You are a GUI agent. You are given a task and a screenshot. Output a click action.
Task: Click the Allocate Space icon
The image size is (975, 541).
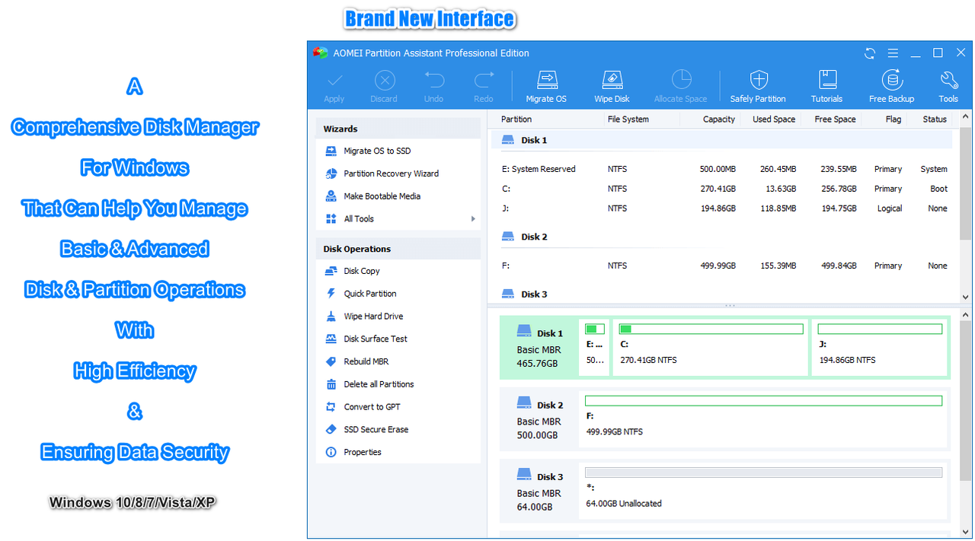(681, 80)
